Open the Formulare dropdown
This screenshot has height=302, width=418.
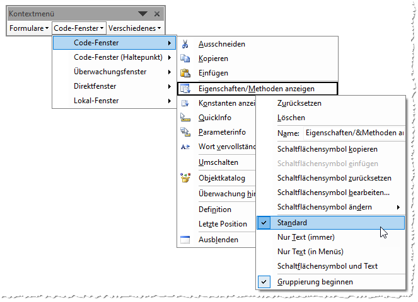pos(29,28)
